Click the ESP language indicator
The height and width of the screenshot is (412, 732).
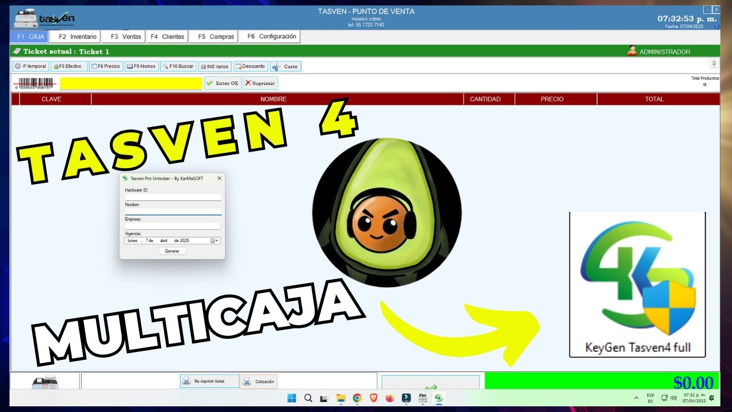click(x=651, y=398)
